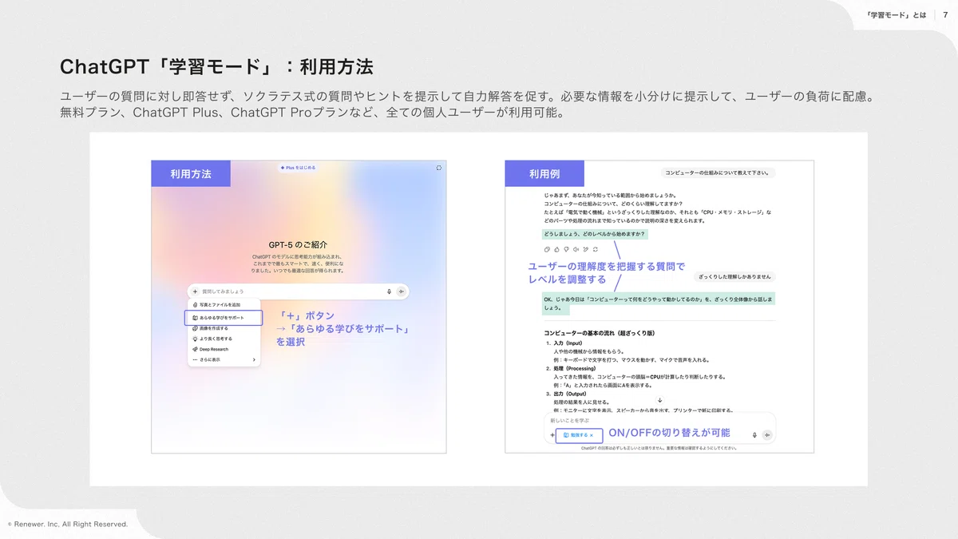
Task: Click the highlighted text どうしましょう、どのレベルから始めますか？
Action: coord(595,234)
